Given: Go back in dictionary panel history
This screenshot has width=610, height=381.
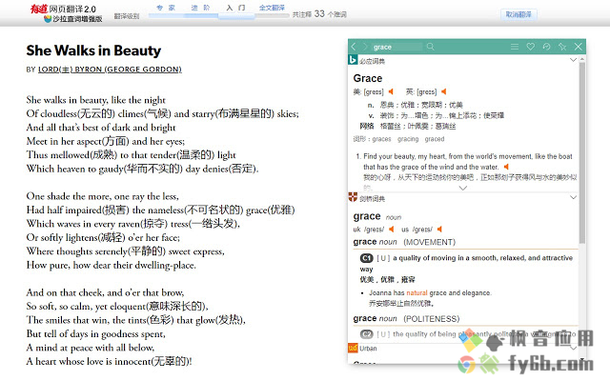Looking at the screenshot, I should pos(354,47).
